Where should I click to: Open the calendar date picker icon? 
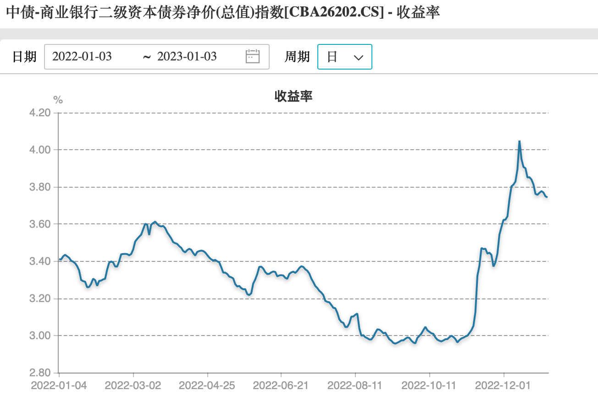[253, 56]
